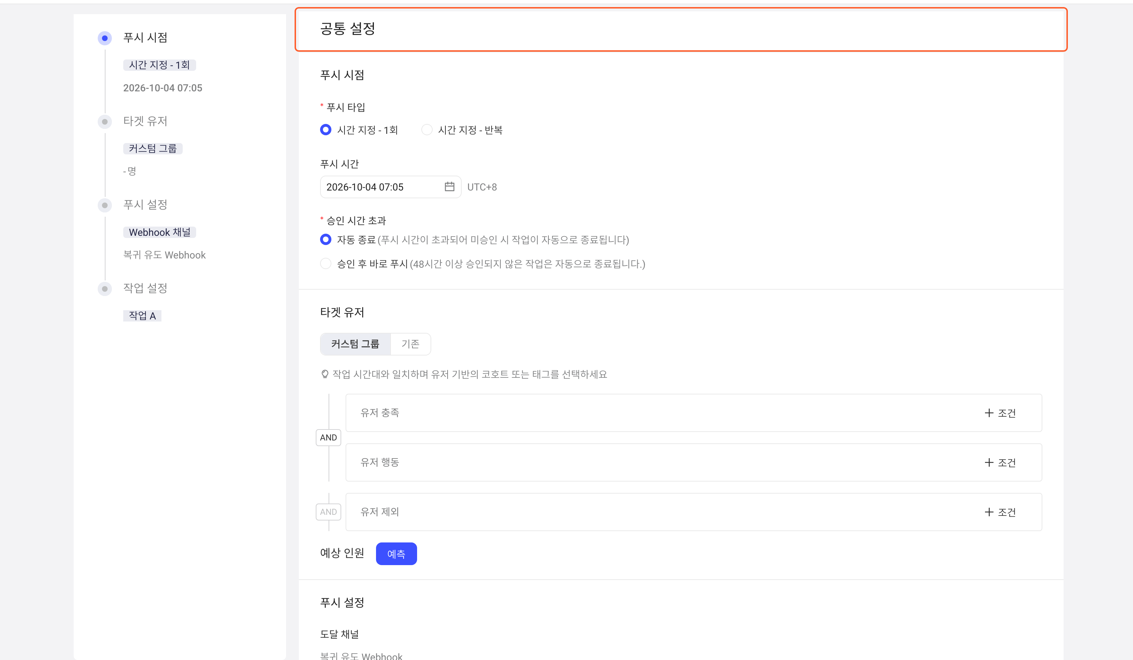Click sidebar date '2026-10-04 07:05'
This screenshot has height=660, width=1133.
tap(163, 88)
